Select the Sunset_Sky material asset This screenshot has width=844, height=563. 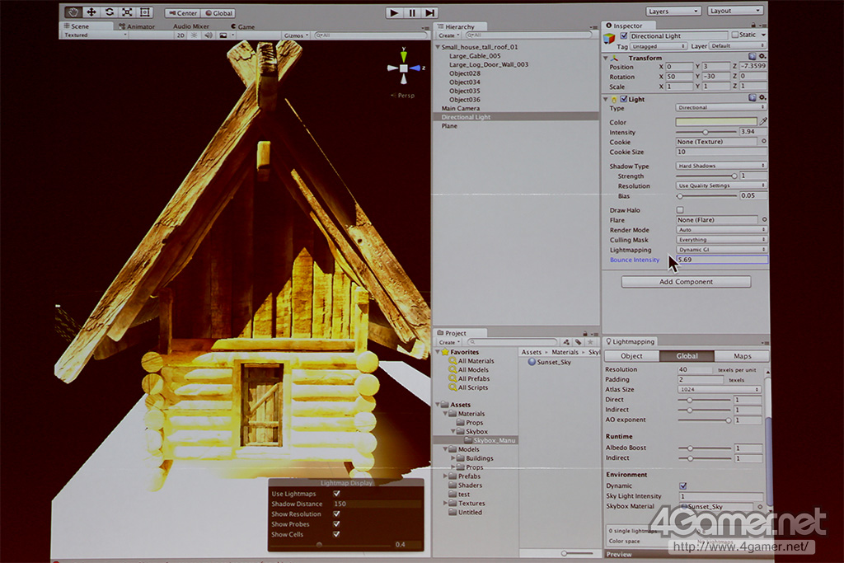[549, 362]
